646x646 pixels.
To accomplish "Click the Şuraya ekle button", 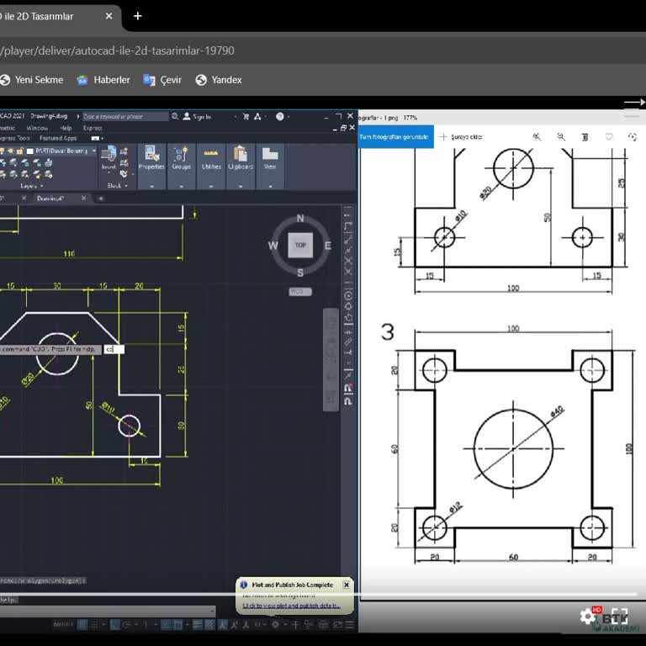I will pyautogui.click(x=461, y=137).
